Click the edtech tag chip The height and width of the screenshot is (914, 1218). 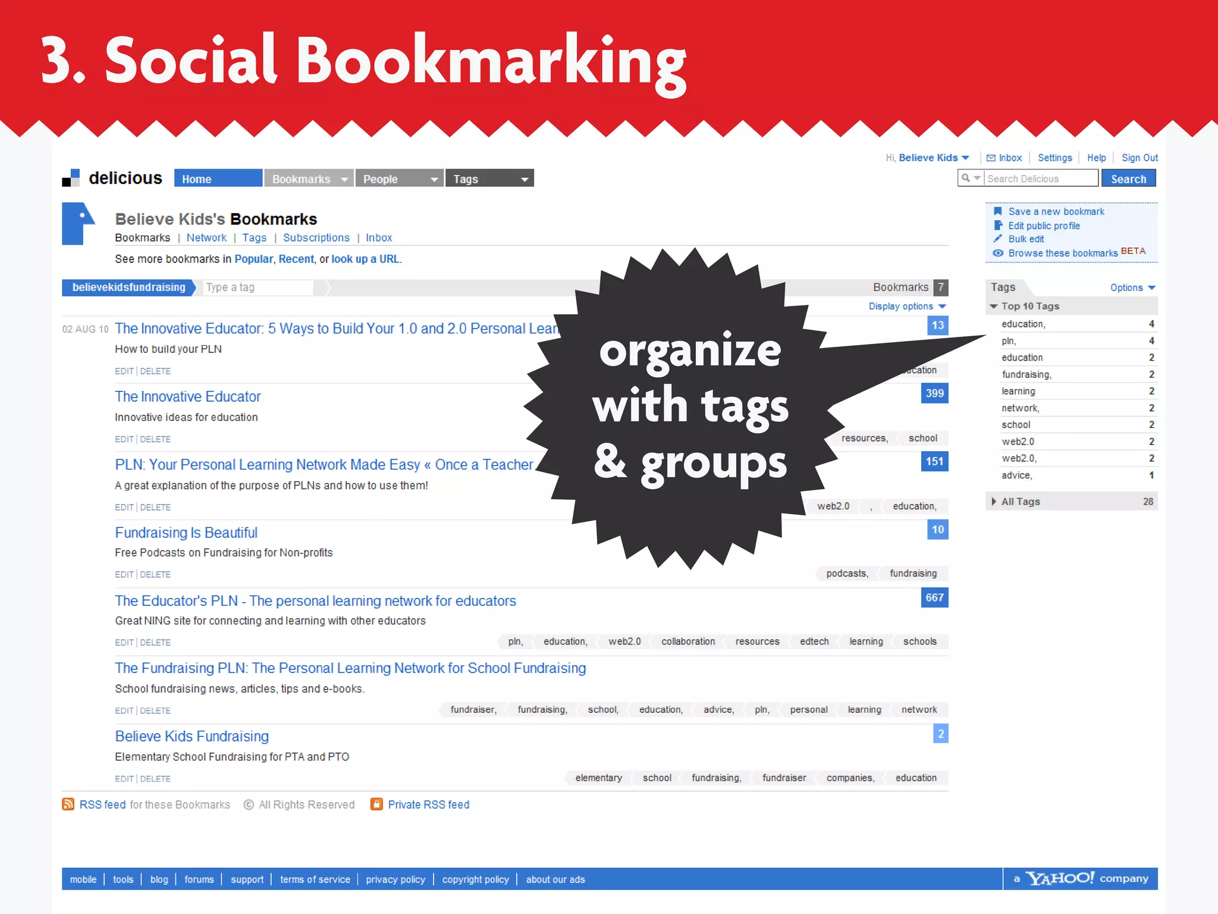click(814, 641)
